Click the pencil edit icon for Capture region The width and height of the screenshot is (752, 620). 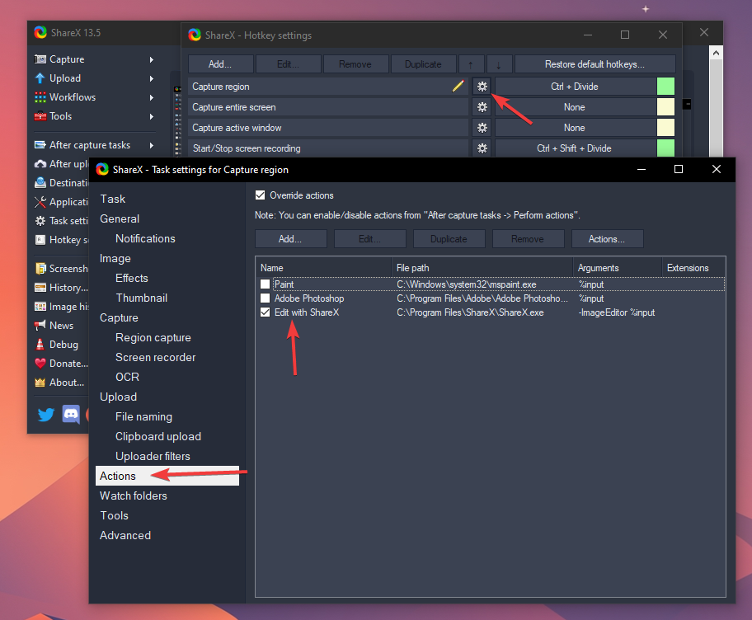tap(459, 86)
